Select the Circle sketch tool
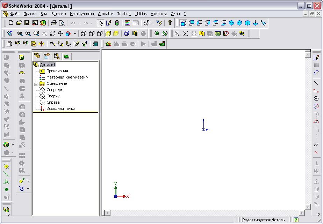The width and height of the screenshot is (323, 224). 316,98
